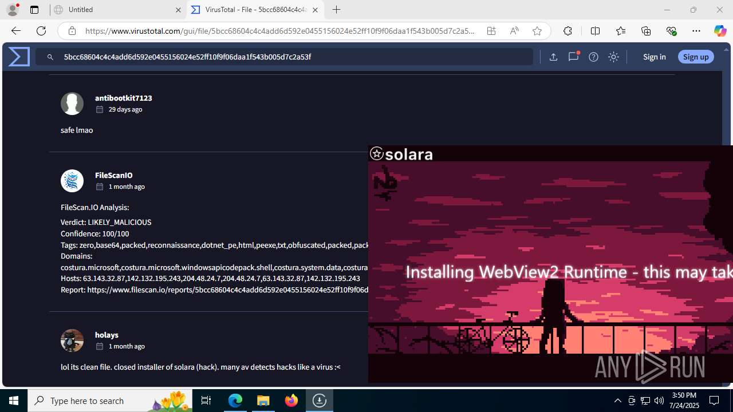Screen dimensions: 733x412
Task: Open the Copilot icon
Action: coord(720,31)
